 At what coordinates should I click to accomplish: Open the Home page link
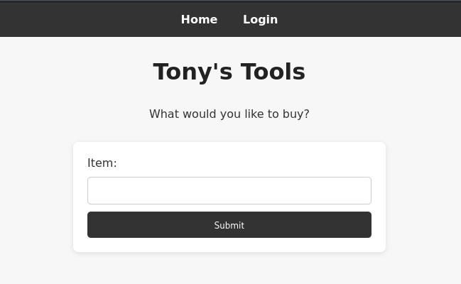[199, 19]
